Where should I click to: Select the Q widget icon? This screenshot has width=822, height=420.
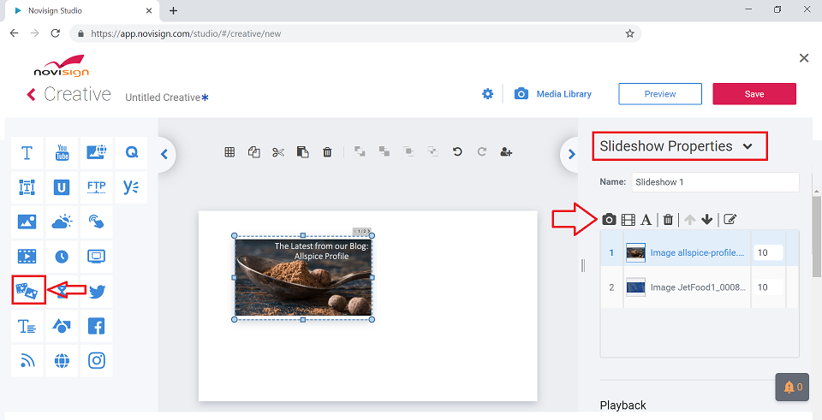[131, 153]
